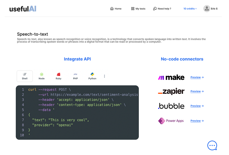Open Preview link for Power Apps
This screenshot has width=229, height=155.
(x=197, y=121)
